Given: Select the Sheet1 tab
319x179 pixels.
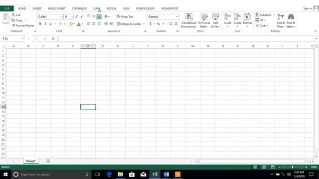Looking at the screenshot, I should click(31, 161).
